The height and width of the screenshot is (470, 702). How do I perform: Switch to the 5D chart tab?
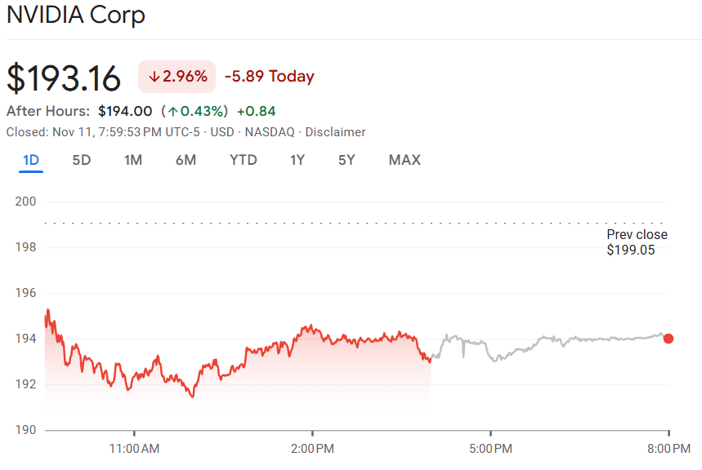pos(82,160)
